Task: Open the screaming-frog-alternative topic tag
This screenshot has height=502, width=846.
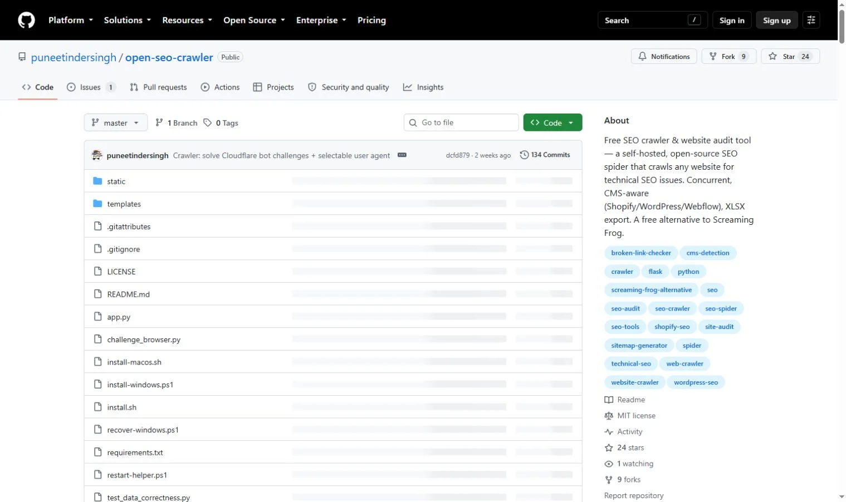Action: coord(651,290)
